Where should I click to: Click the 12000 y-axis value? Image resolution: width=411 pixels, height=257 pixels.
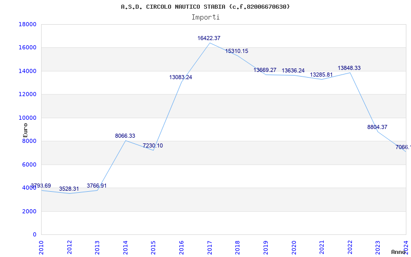point(28,95)
